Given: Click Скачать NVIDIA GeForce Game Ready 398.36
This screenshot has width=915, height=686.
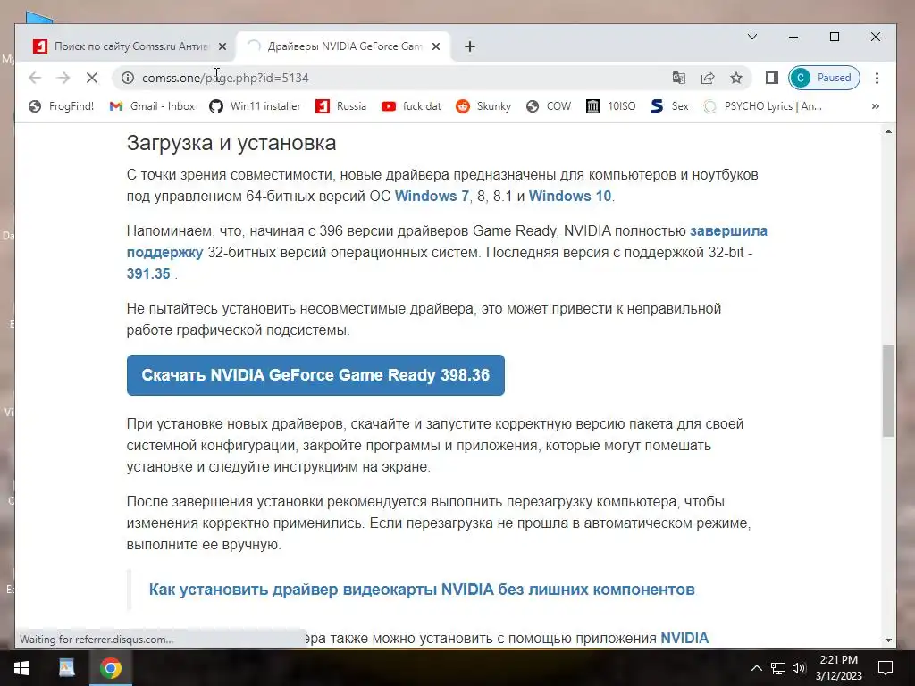Looking at the screenshot, I should 315,375.
